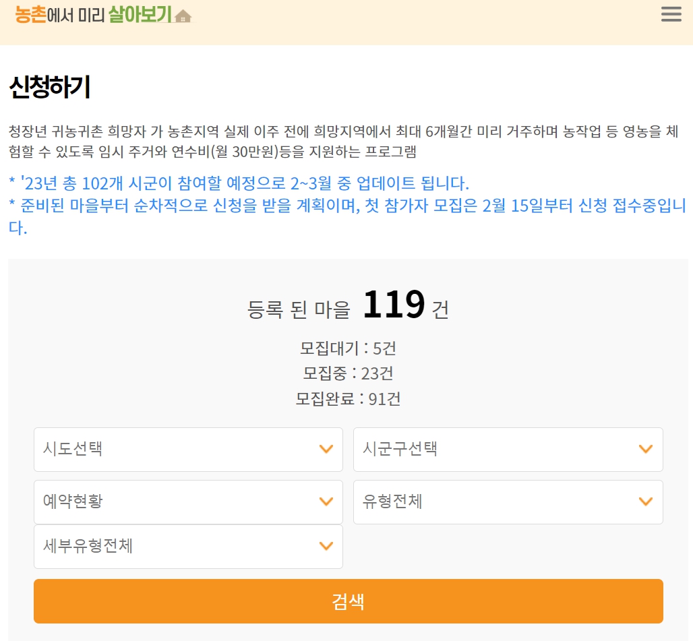Click the green 살아보기 logo text
Screen dimensions: 693x641
point(140,15)
